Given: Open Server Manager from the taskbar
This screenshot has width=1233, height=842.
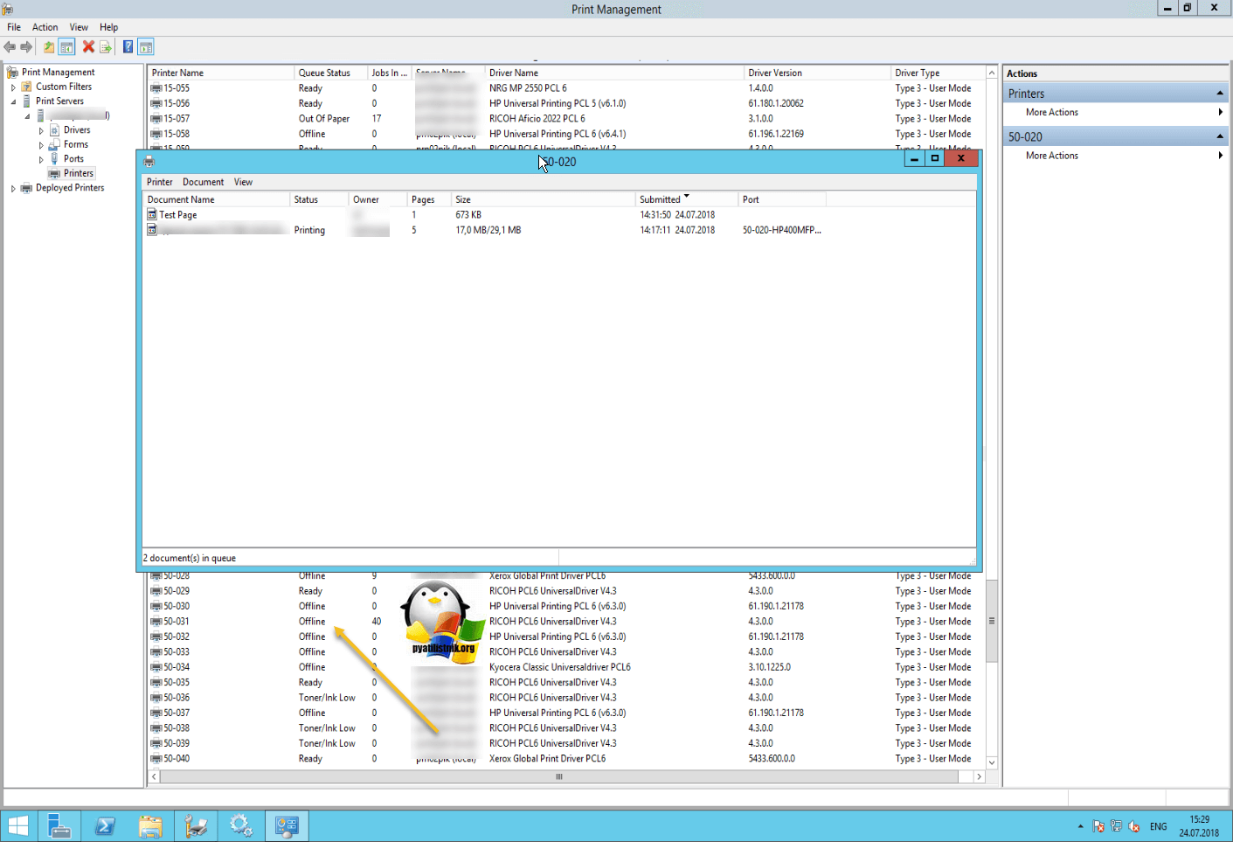Looking at the screenshot, I should pos(59,825).
